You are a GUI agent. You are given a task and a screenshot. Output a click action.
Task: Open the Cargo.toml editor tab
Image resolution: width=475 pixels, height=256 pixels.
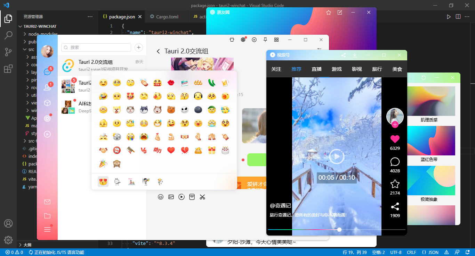[x=164, y=16]
